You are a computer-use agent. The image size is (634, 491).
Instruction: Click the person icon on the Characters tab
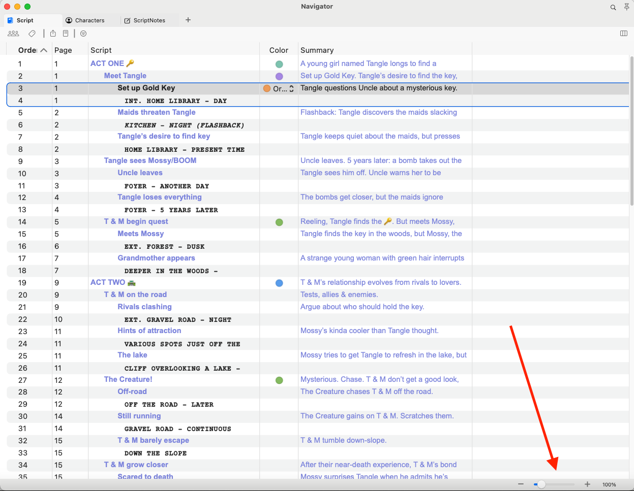69,20
